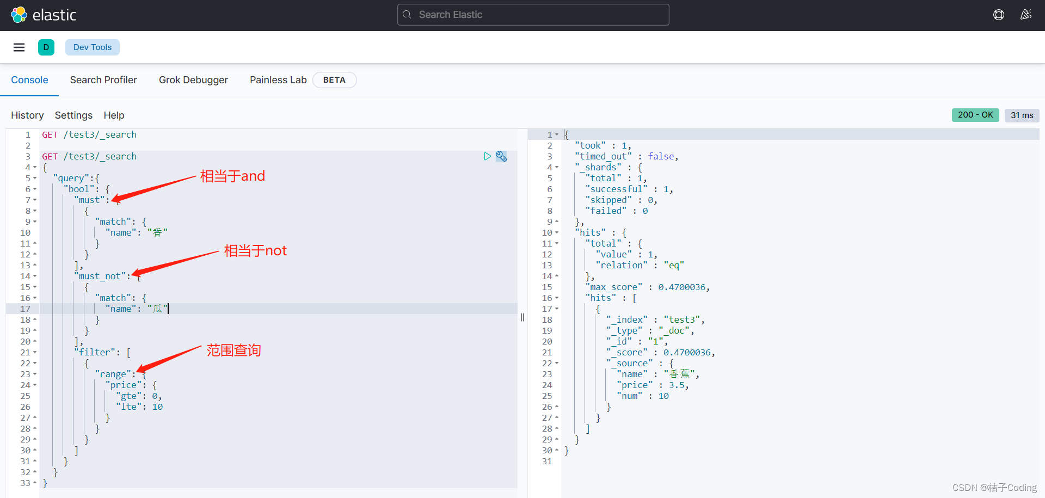Open the Settings menu
The height and width of the screenshot is (498, 1045).
(x=73, y=115)
